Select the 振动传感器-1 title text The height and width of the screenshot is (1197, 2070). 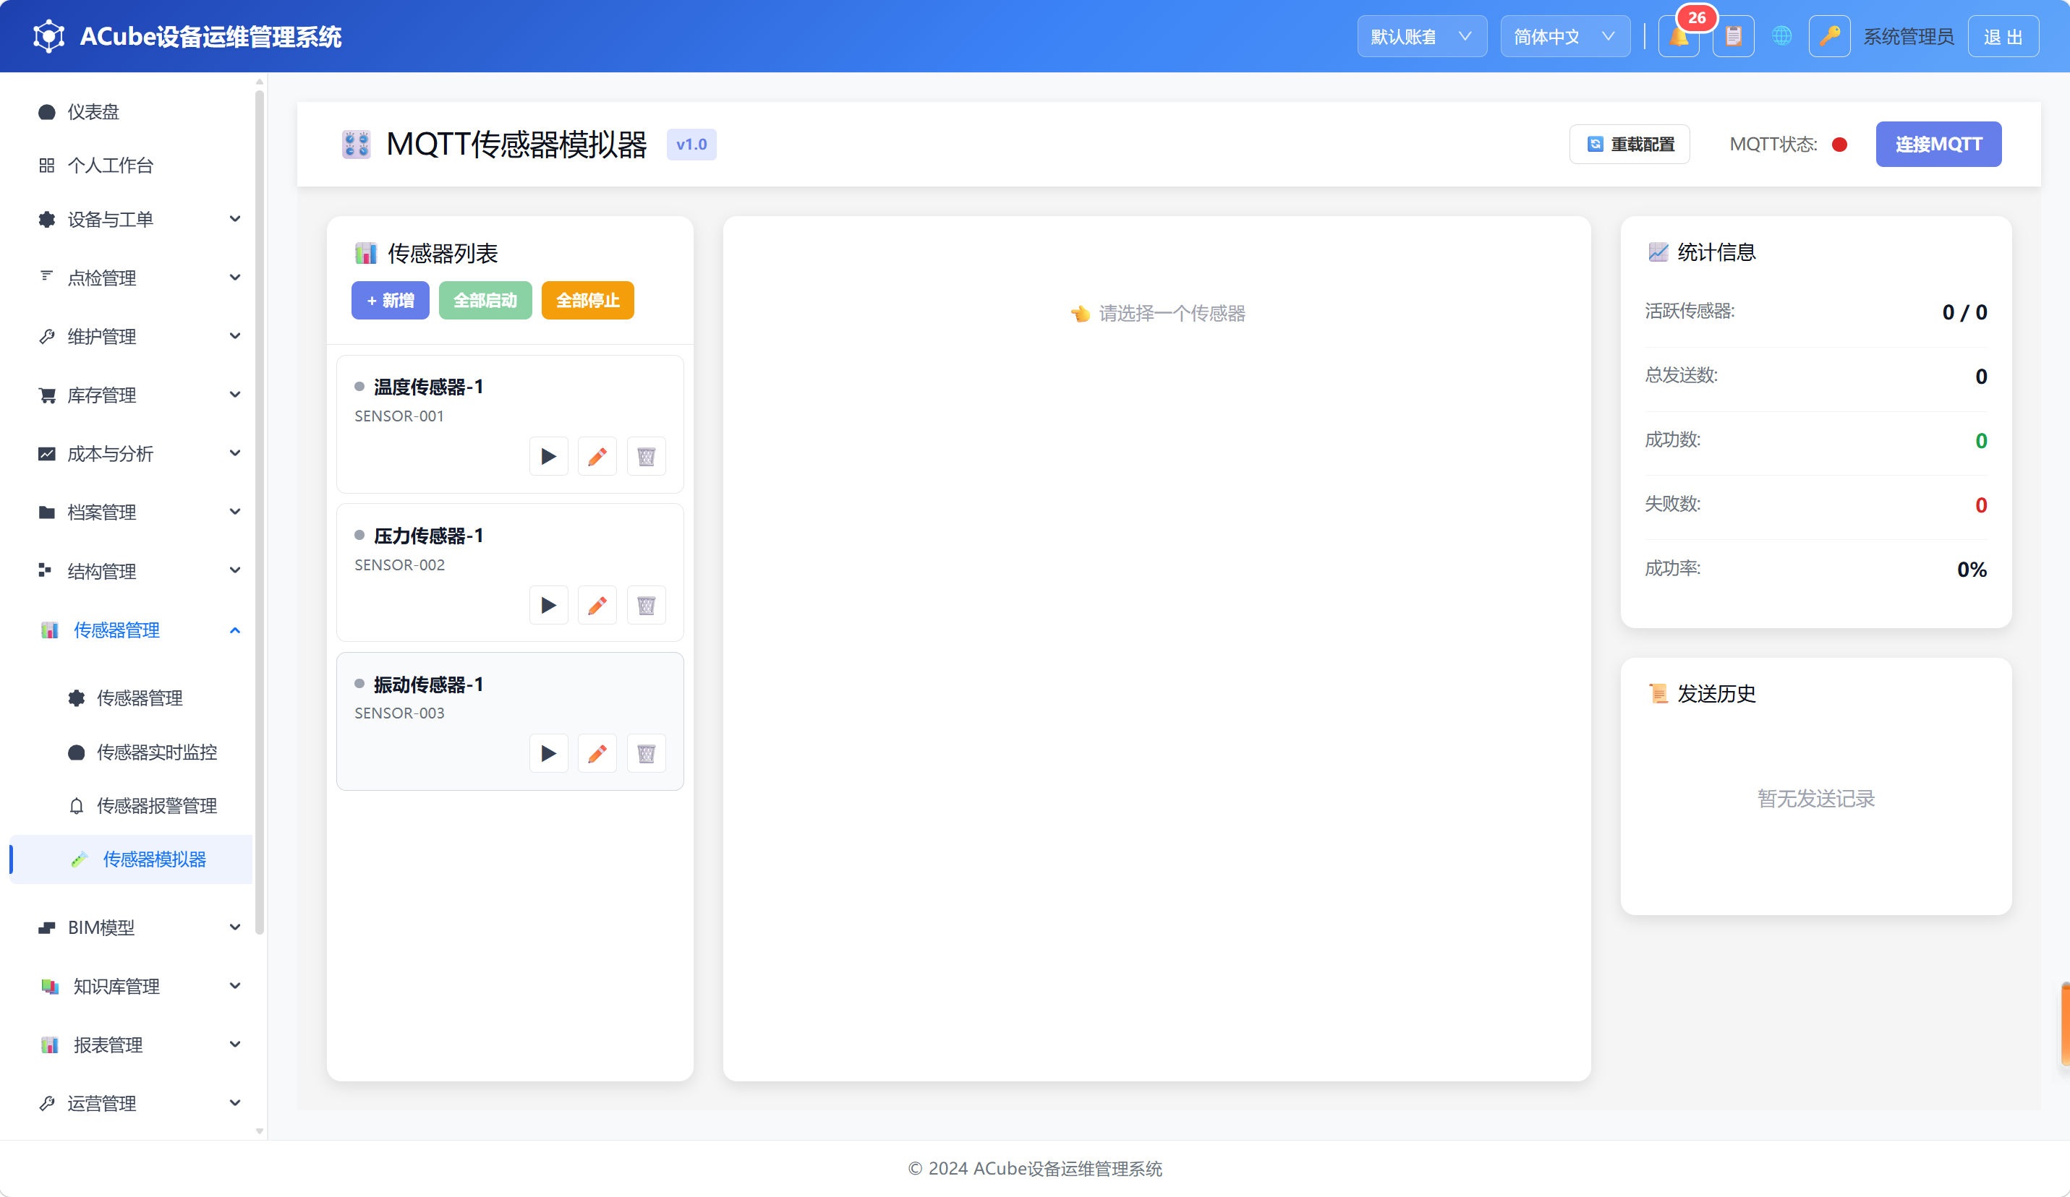pyautogui.click(x=428, y=684)
